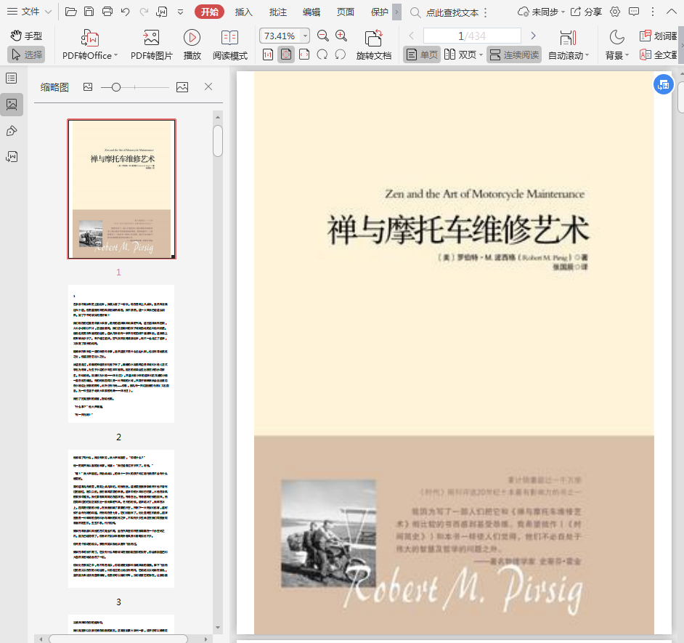The height and width of the screenshot is (643, 684).
Task: Zoom out with the magnifier minus icon
Action: tap(323, 36)
